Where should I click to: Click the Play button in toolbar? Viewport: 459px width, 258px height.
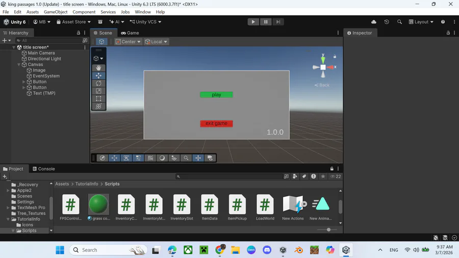pyautogui.click(x=253, y=21)
